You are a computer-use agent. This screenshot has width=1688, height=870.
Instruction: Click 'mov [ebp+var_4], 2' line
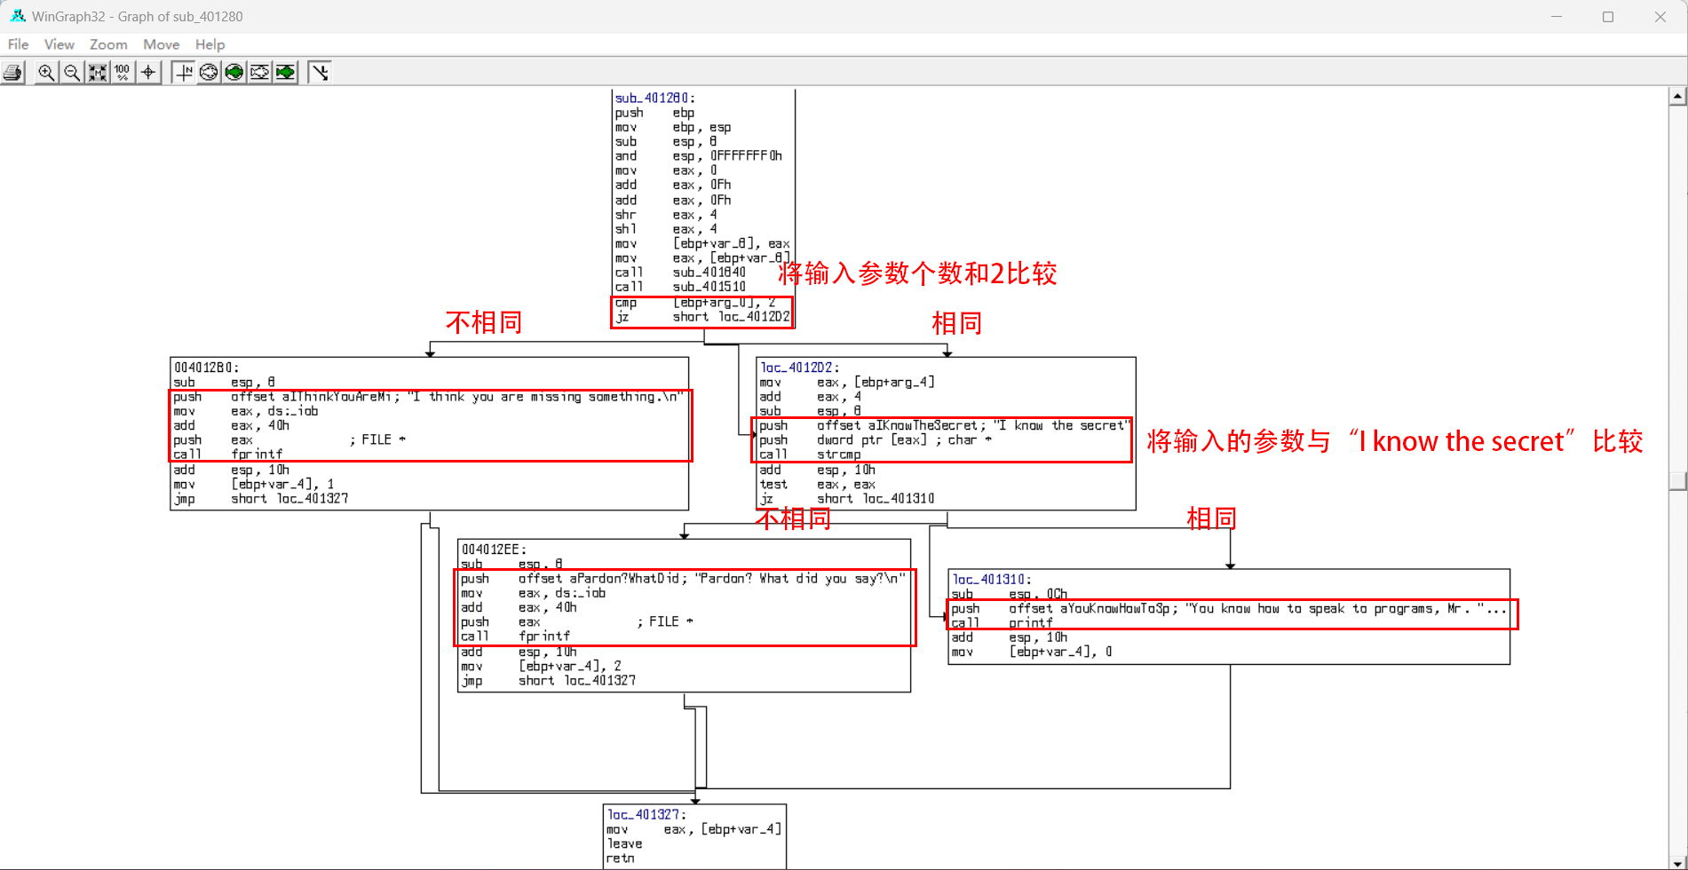[x=541, y=666]
